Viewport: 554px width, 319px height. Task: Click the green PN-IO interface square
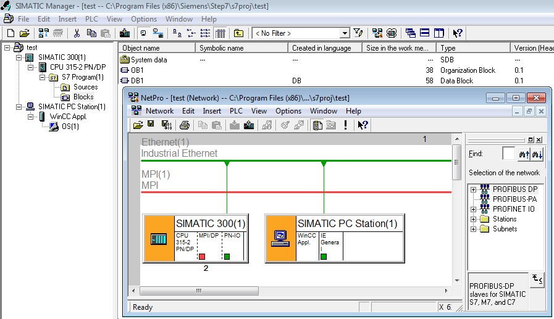coord(227,257)
